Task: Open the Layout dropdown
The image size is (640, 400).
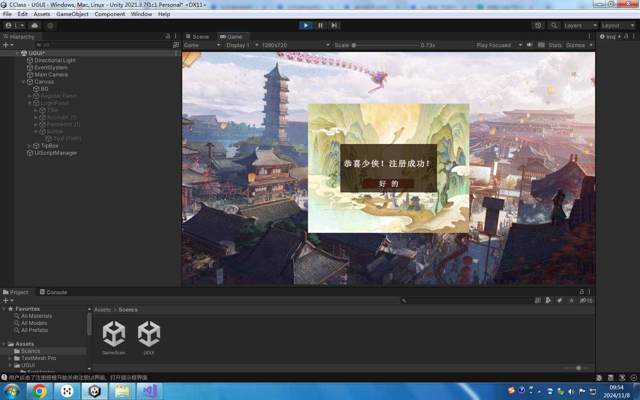Action: point(618,25)
